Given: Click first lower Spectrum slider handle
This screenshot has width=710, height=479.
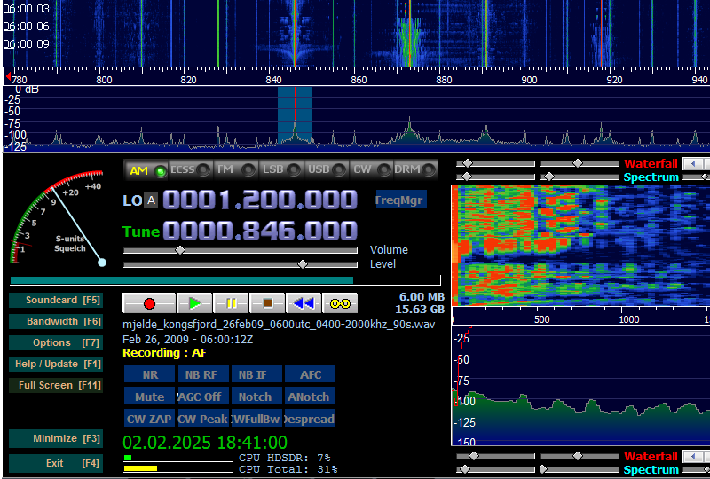Looking at the screenshot, I should [464, 469].
